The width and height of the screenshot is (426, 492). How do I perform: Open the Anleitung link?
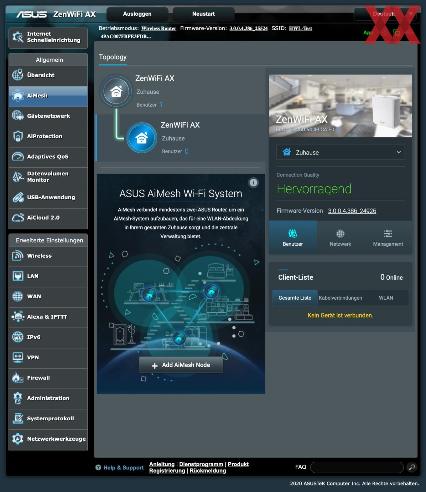pyautogui.click(x=162, y=464)
